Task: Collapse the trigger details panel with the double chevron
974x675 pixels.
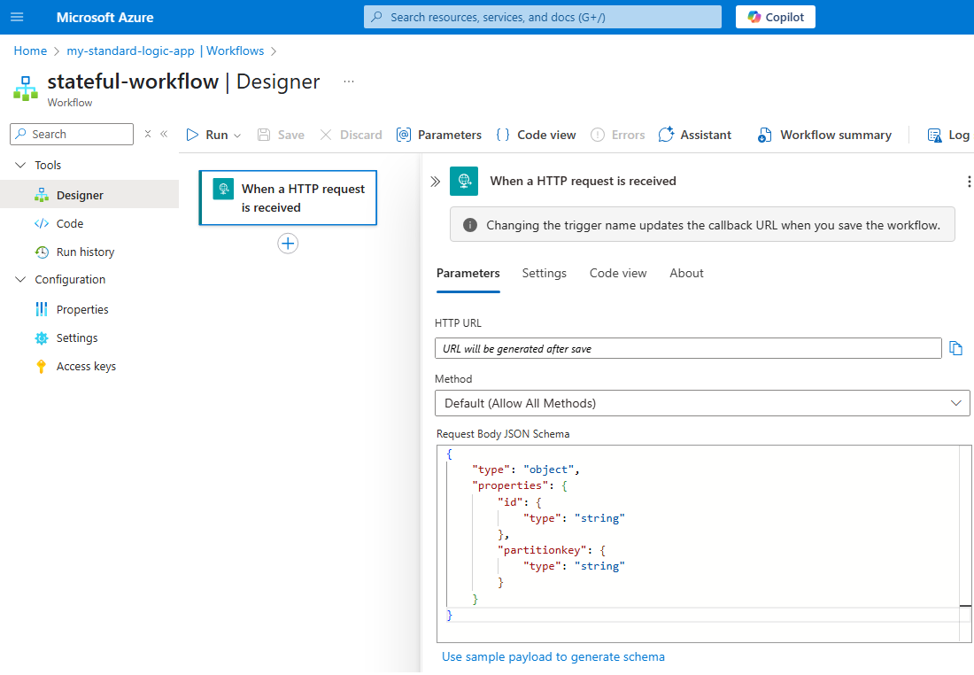Action: coord(435,181)
